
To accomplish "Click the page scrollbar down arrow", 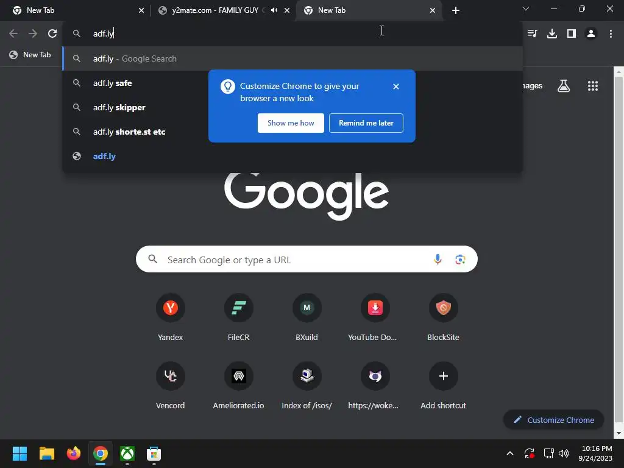I will coord(619,433).
